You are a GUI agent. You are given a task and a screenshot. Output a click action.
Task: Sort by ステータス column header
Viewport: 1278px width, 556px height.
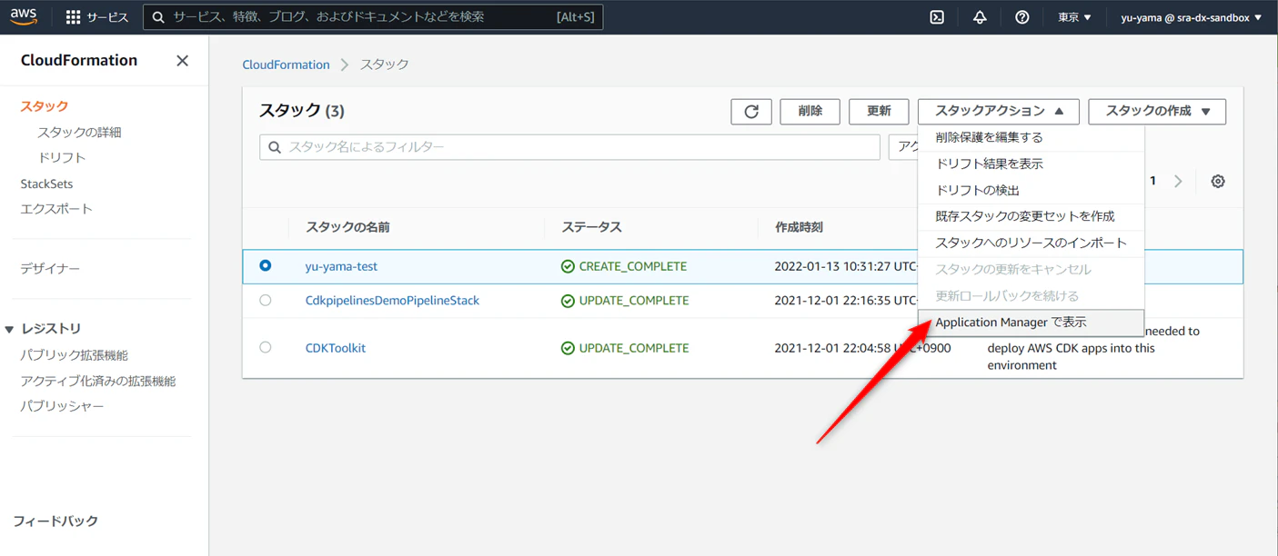[591, 227]
